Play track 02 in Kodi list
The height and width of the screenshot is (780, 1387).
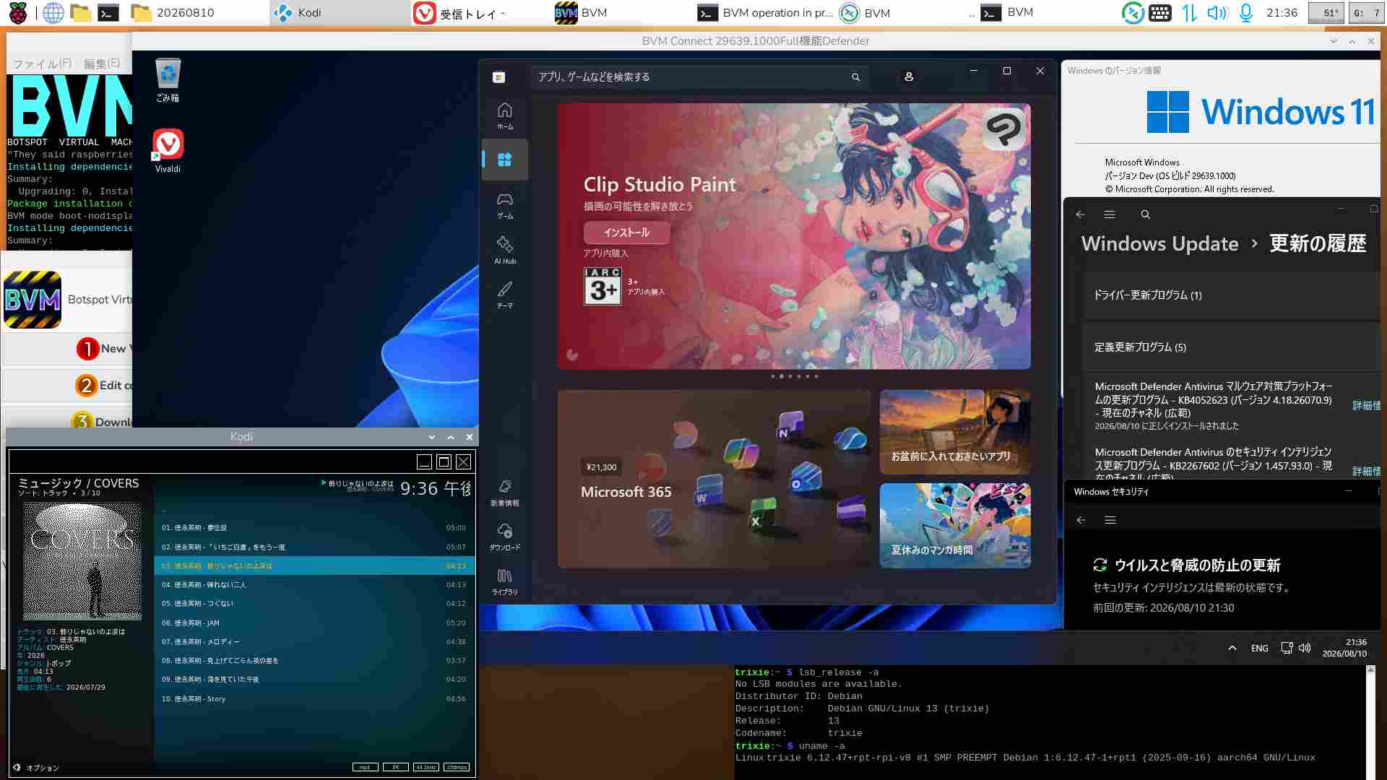[314, 547]
